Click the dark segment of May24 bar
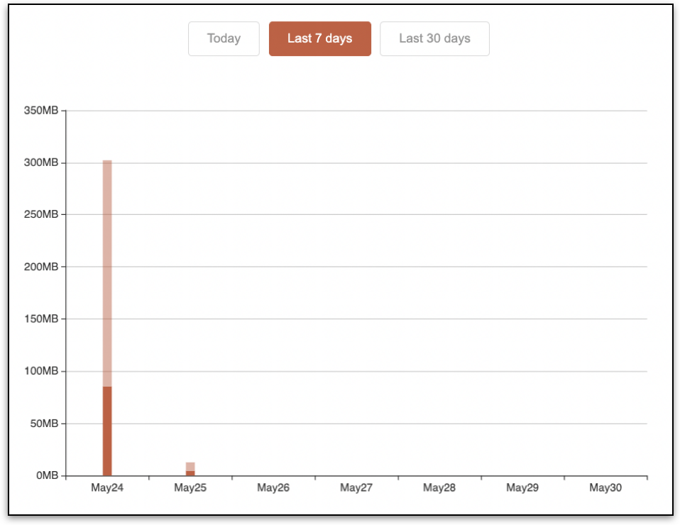This screenshot has height=525, width=680. (x=107, y=431)
